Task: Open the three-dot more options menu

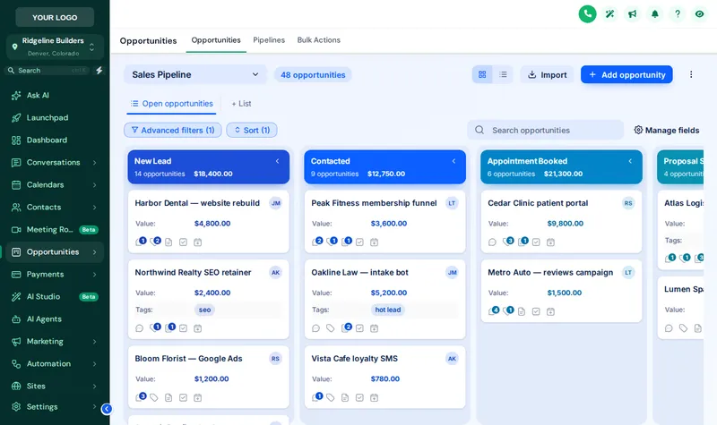Action: coord(691,74)
